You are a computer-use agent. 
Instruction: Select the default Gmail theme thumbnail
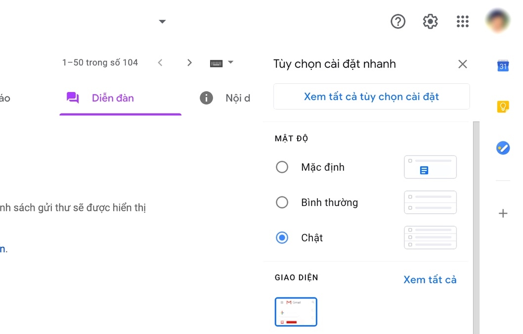tap(296, 312)
